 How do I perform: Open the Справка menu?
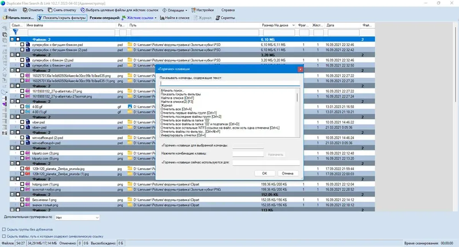click(228, 10)
